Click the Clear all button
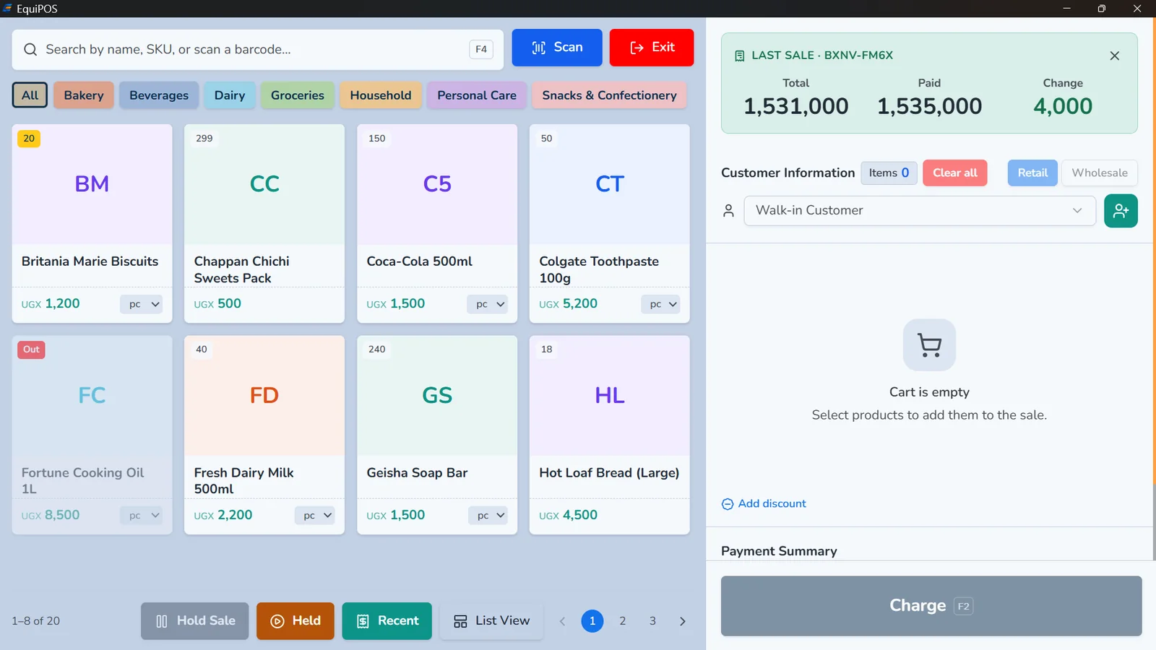This screenshot has height=650, width=1156. pos(954,173)
